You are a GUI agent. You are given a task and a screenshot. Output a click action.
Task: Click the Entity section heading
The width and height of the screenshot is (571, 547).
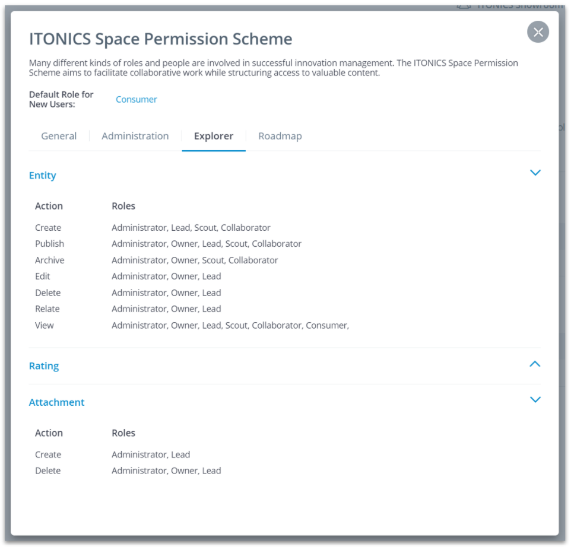[43, 176]
